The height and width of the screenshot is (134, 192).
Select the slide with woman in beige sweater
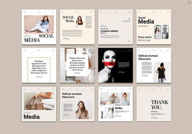(x=77, y=104)
